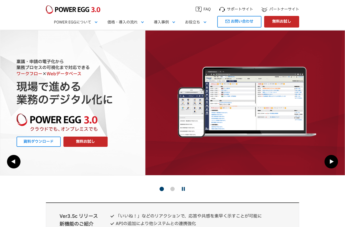Click the POWER EGG 3.0 header logo
This screenshot has height=227, width=345.
[73, 9]
